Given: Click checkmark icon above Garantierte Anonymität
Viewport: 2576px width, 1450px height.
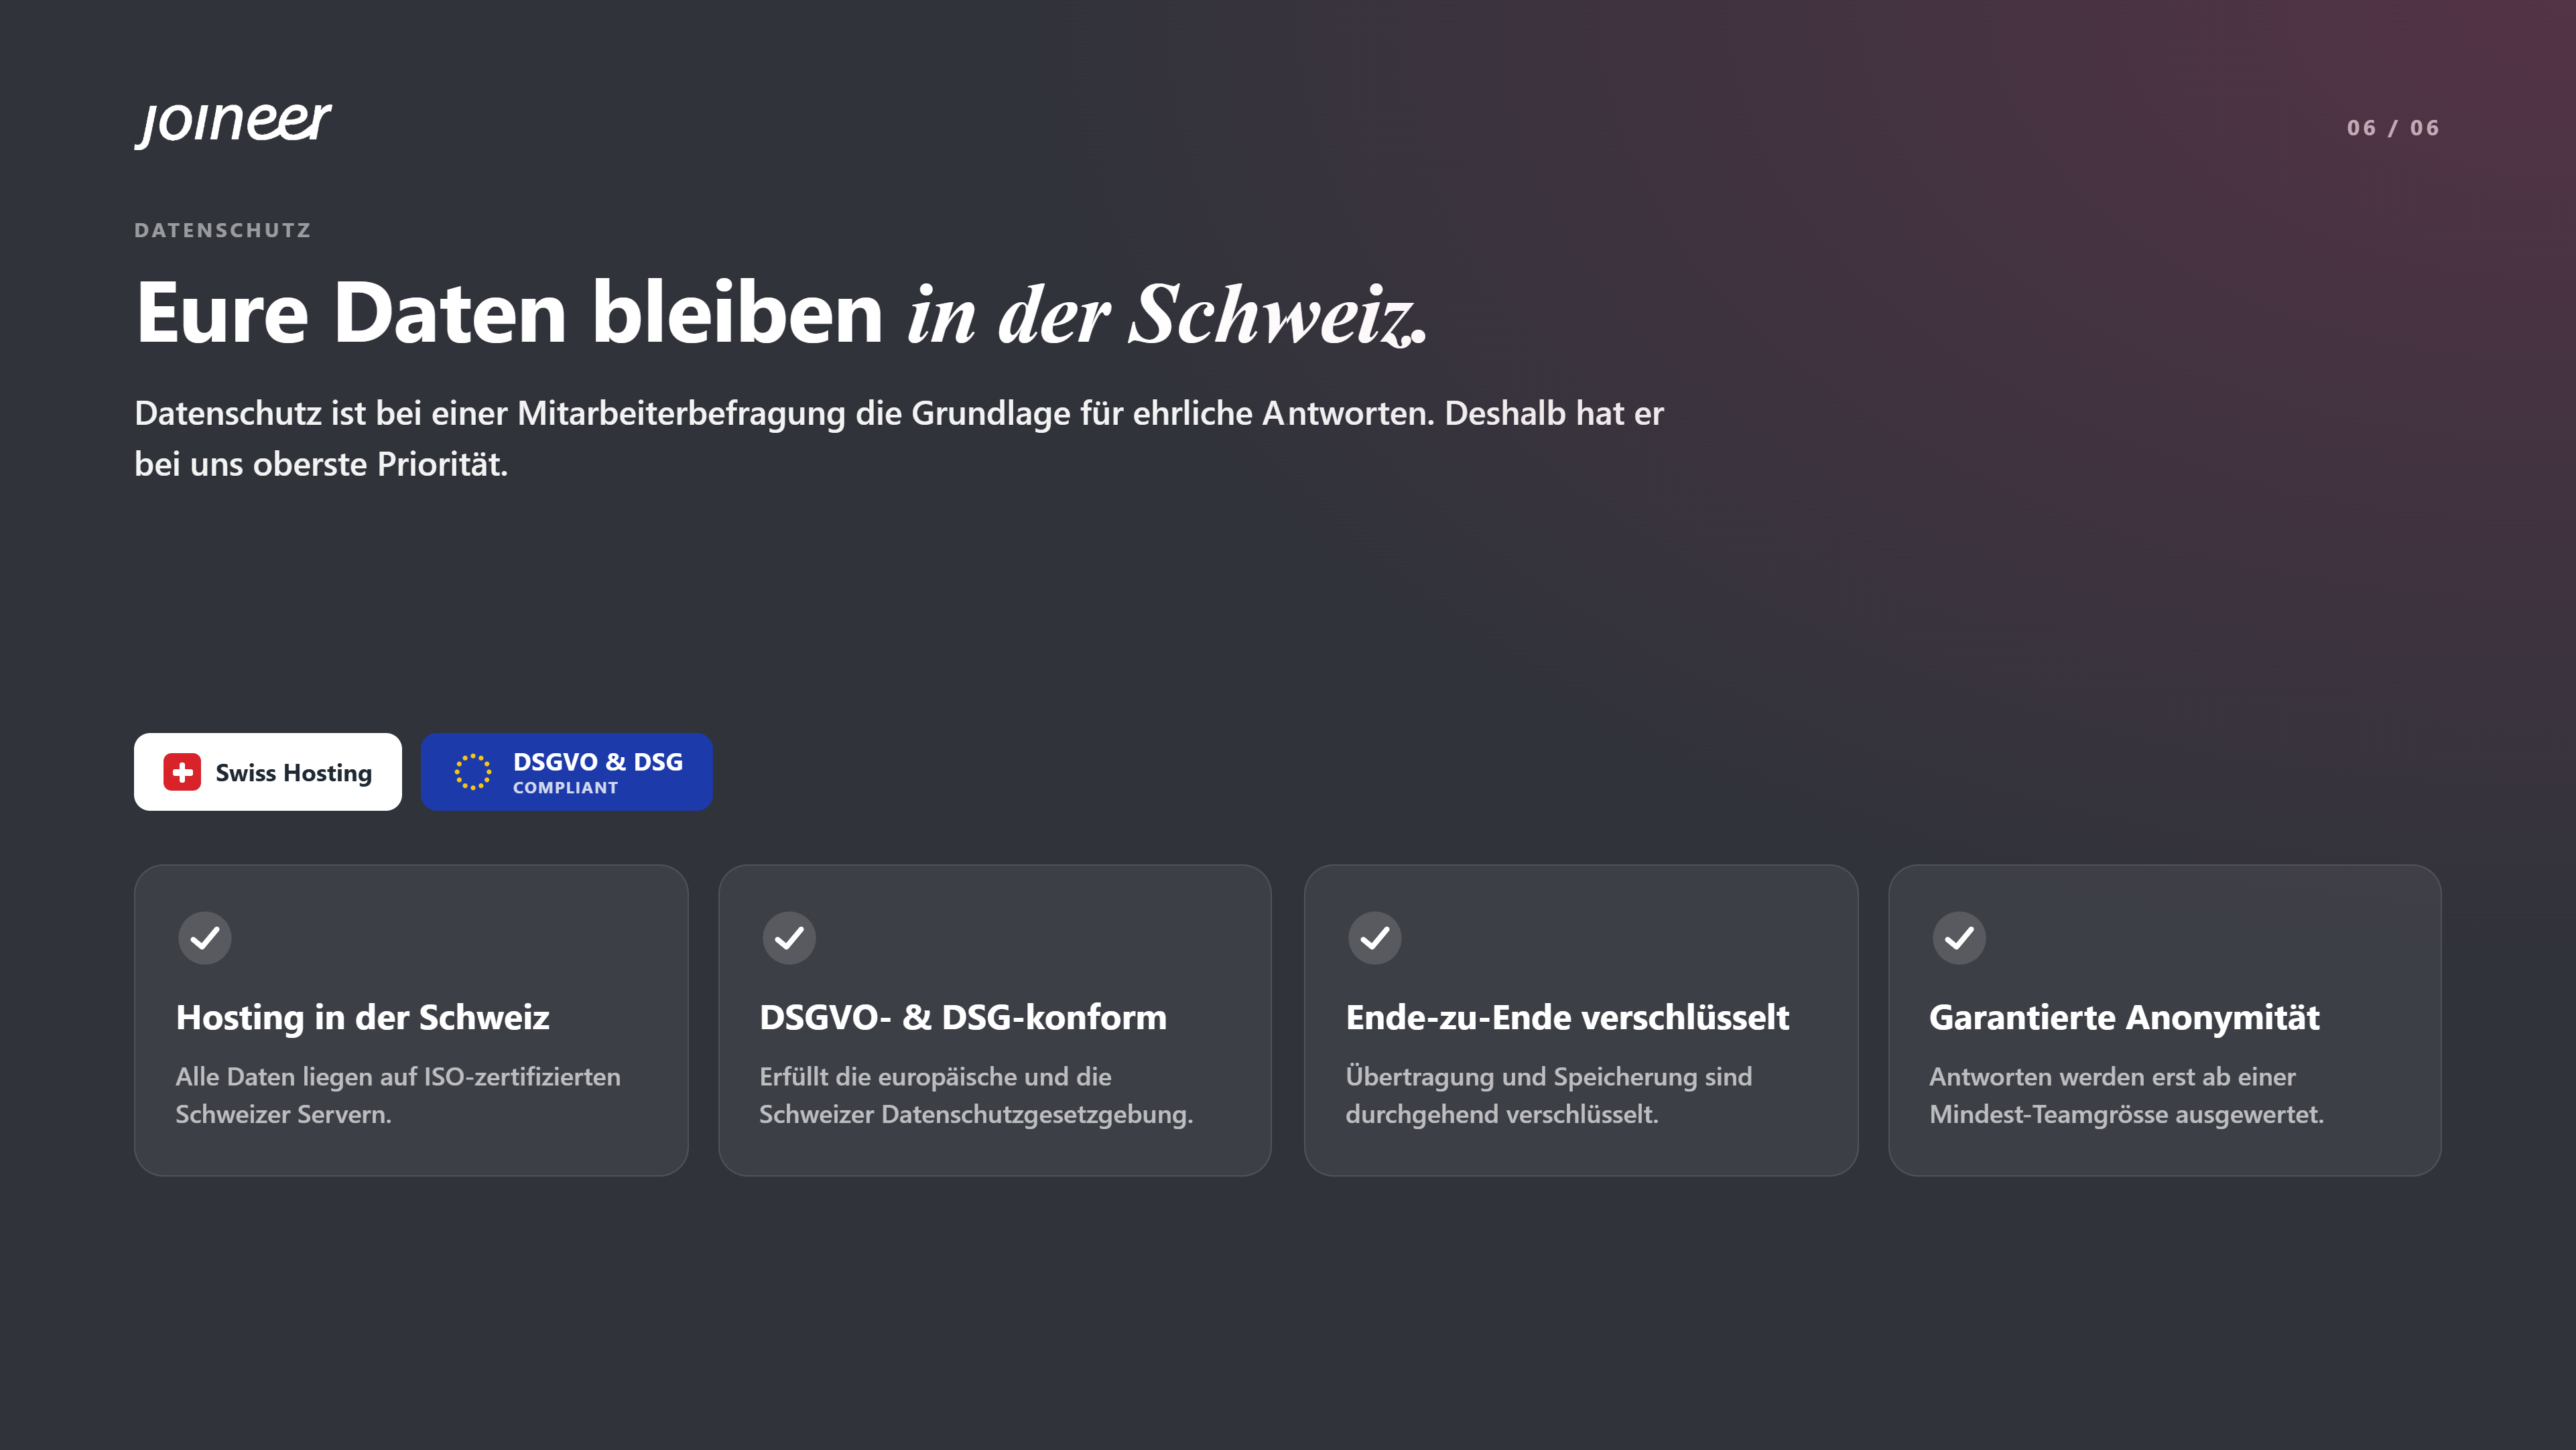Looking at the screenshot, I should coord(1959,938).
